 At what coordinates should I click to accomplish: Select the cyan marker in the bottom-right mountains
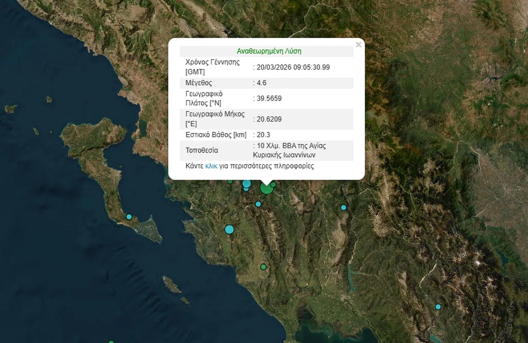point(438,307)
